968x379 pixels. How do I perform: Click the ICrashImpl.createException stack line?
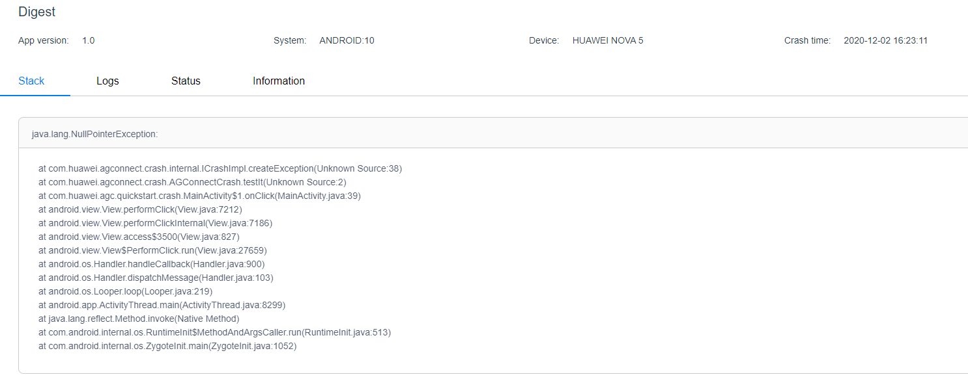pos(220,168)
